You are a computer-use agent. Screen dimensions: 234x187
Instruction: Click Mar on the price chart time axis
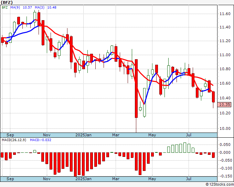(116, 135)
